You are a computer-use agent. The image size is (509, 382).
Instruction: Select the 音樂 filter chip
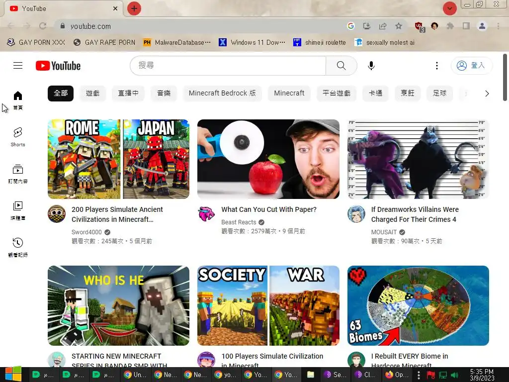(164, 94)
